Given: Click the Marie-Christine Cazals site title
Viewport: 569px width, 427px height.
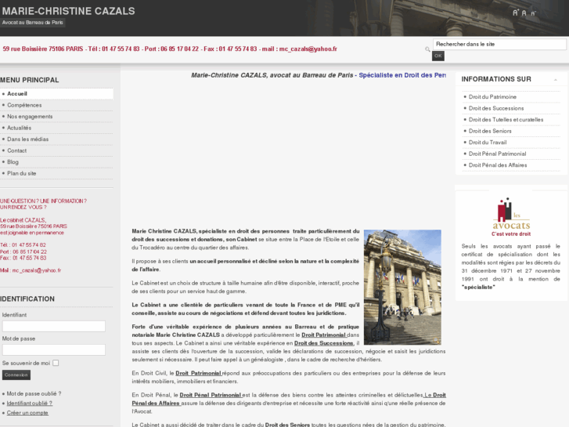Looking at the screenshot, I should 68,11.
